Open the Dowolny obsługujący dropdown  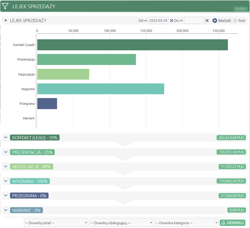[121, 223]
